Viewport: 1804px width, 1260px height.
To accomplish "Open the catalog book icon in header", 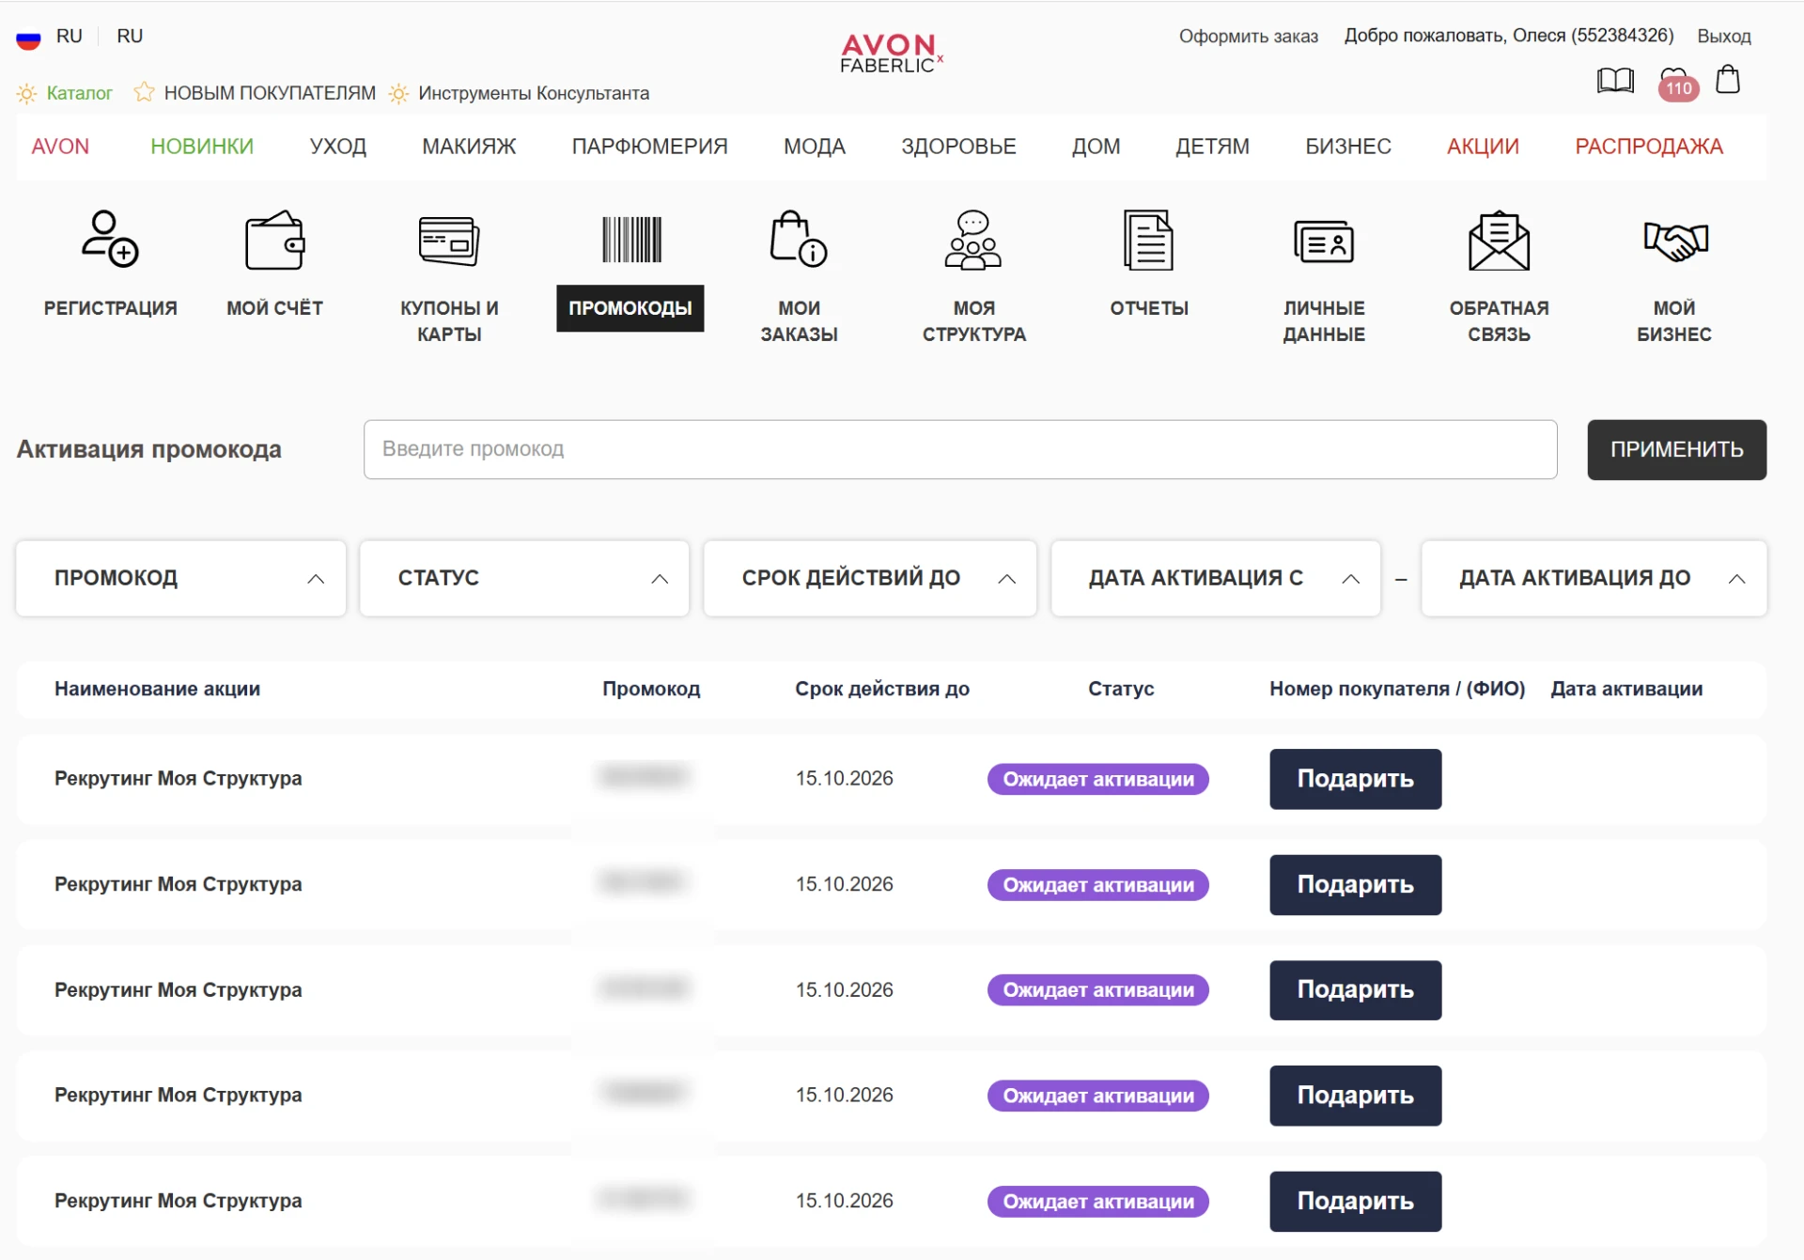I will [1615, 80].
